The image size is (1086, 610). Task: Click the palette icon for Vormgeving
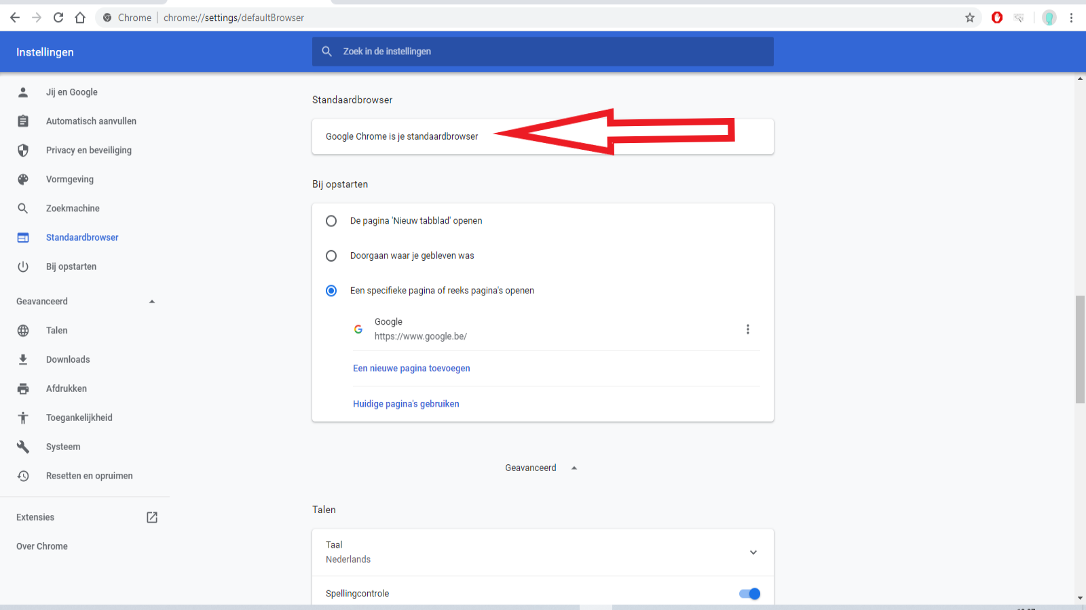[23, 180]
